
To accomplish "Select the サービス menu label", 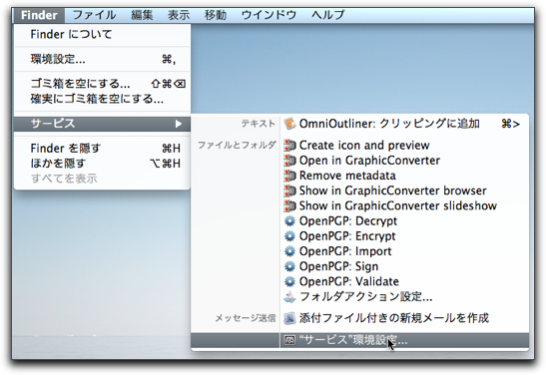I will click(53, 124).
